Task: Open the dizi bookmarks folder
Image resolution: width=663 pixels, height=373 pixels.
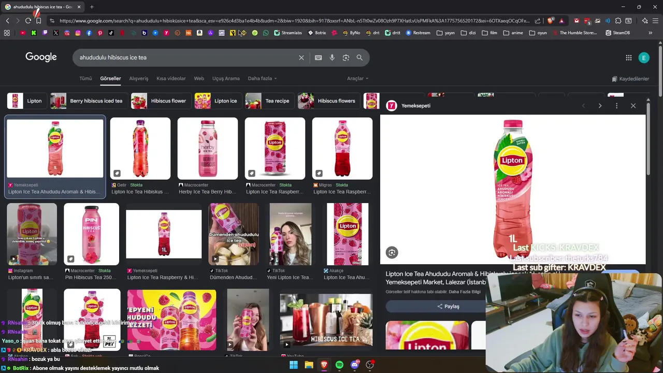Action: pos(468,33)
